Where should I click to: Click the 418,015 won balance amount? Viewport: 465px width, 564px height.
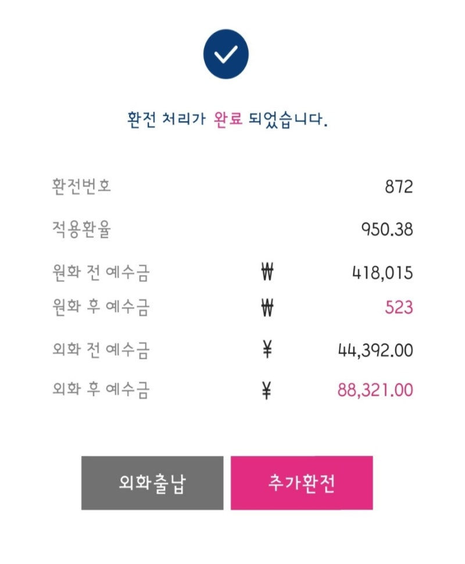click(382, 272)
